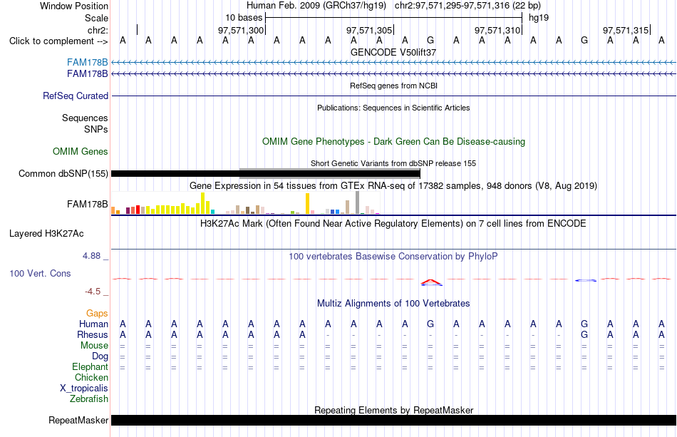Viewport: 677px width, 437px height.
Task: Click the 'Click to complement -->' label
Action: pos(58,41)
